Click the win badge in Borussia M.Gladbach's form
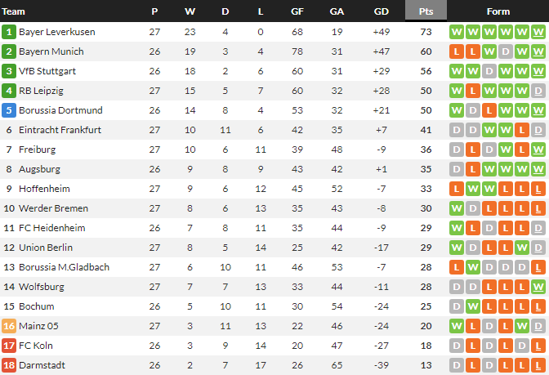 click(472, 267)
